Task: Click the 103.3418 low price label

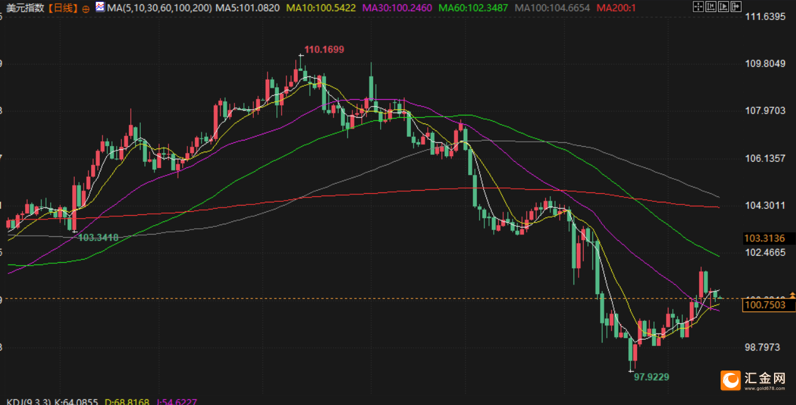Action: pos(99,237)
